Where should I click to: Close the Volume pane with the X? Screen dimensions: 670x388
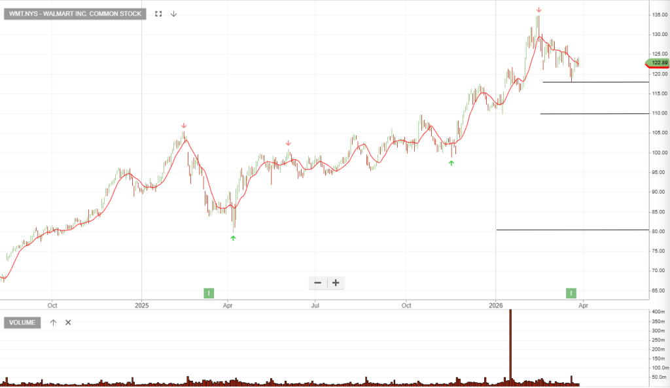click(x=68, y=322)
